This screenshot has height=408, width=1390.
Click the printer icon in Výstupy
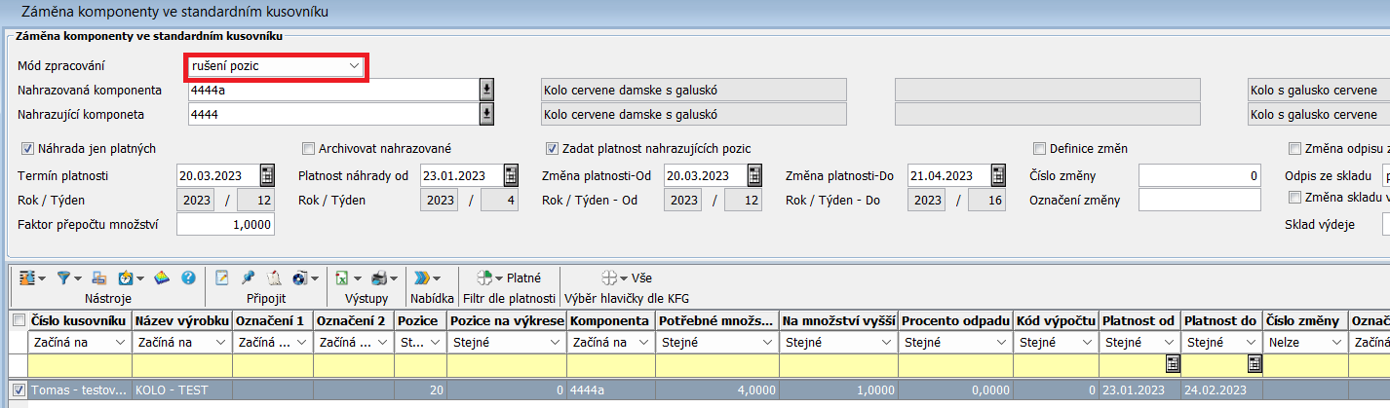pos(379,278)
